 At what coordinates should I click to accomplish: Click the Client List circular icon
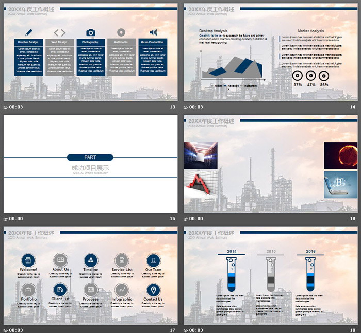point(60,290)
